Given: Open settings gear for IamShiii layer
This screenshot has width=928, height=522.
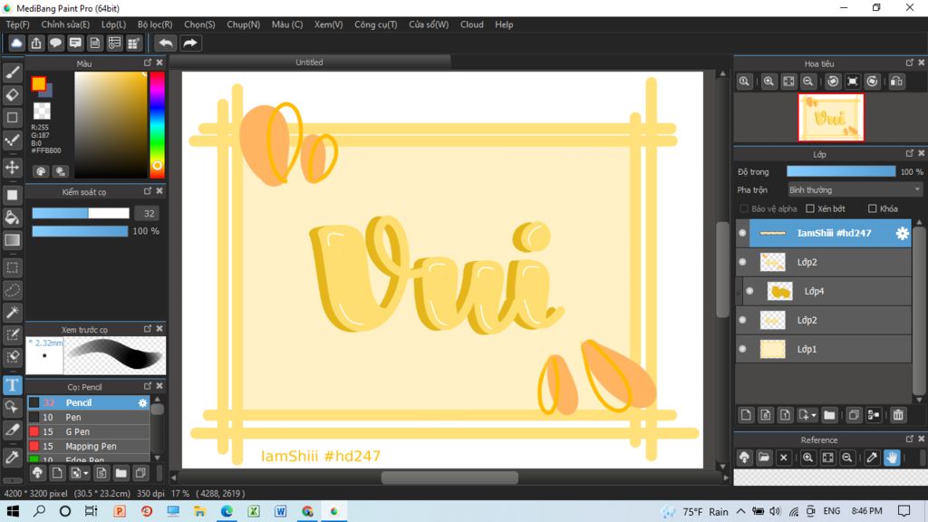Looking at the screenshot, I should [902, 233].
